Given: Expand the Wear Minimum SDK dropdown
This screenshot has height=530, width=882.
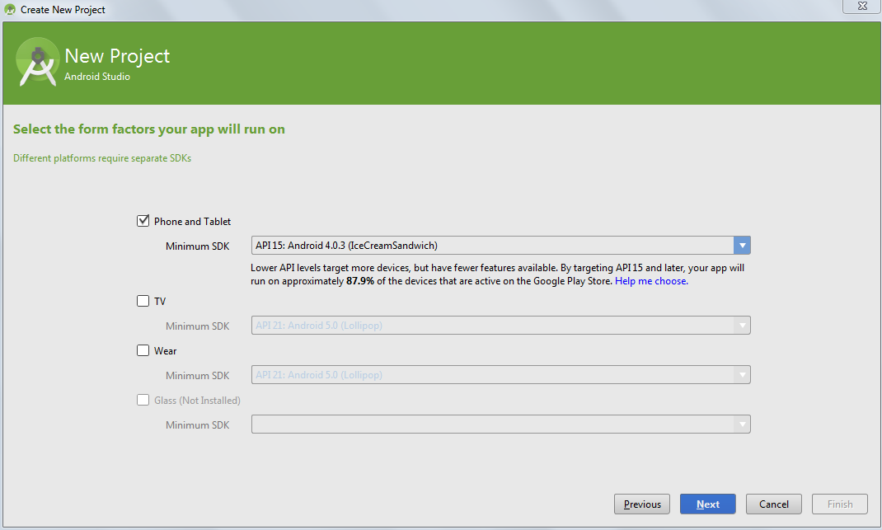Looking at the screenshot, I should click(743, 375).
